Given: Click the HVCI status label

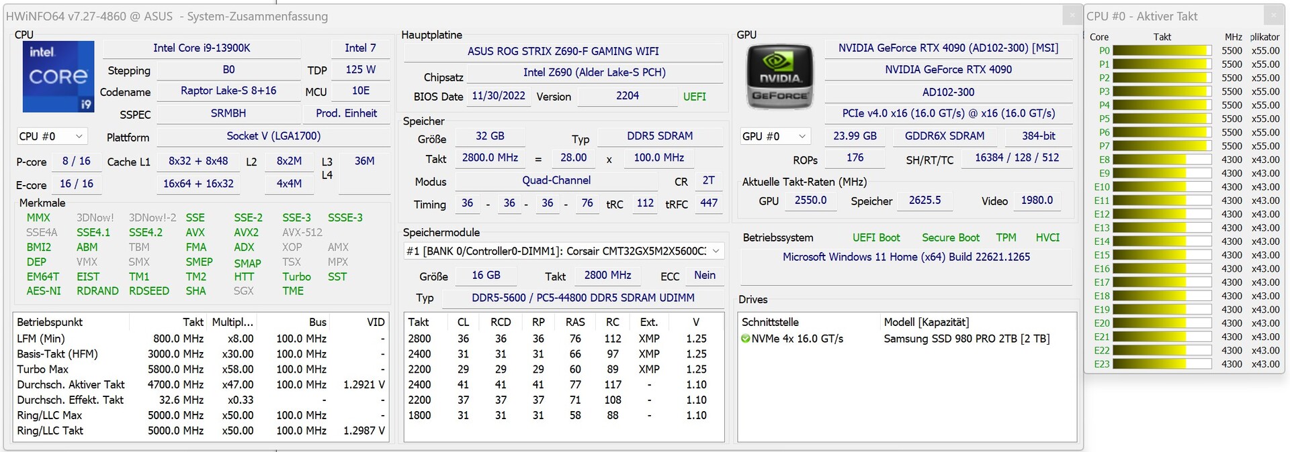Looking at the screenshot, I should 1047,237.
